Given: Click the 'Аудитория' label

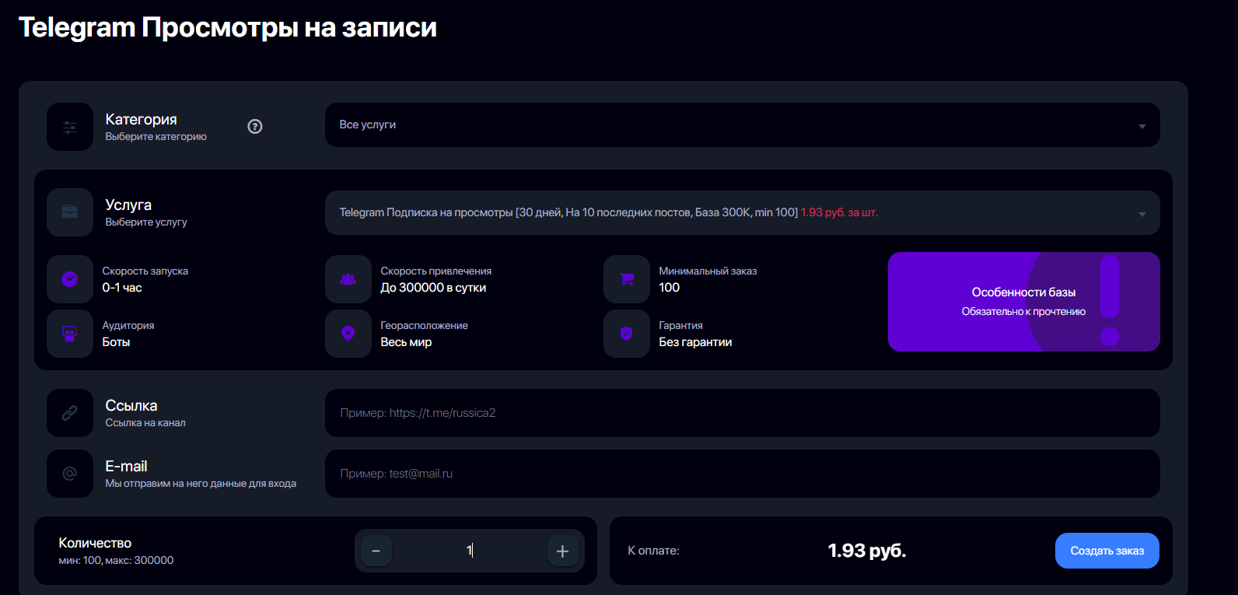Looking at the screenshot, I should pyautogui.click(x=128, y=326).
